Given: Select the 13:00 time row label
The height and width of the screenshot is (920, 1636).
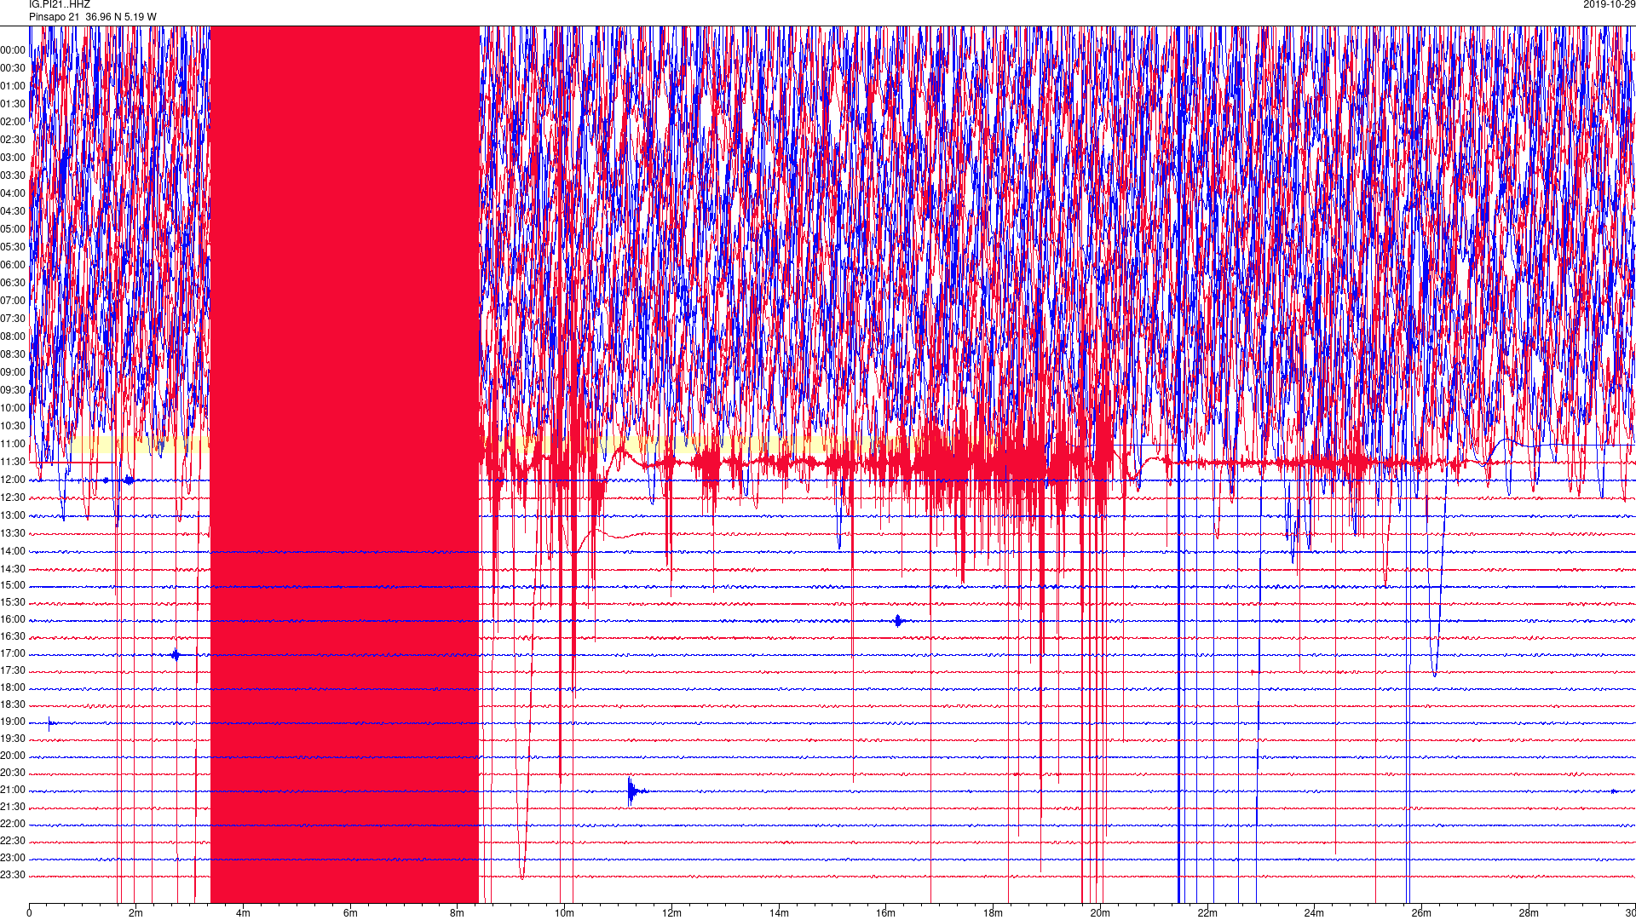Looking at the screenshot, I should point(13,515).
